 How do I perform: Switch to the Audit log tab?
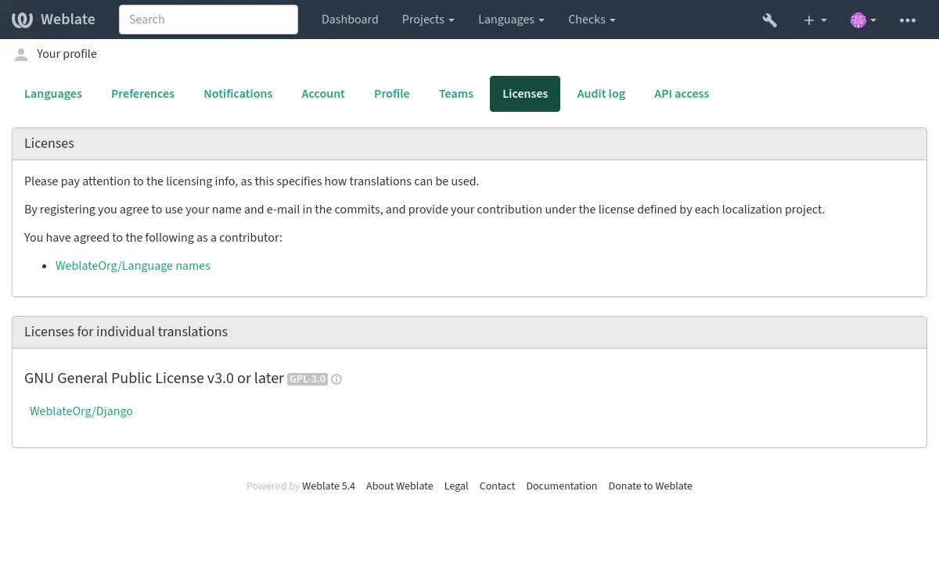point(601,94)
